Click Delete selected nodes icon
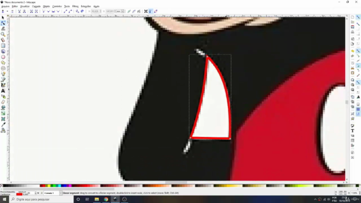Screen dimensions: 361x203 12,11
